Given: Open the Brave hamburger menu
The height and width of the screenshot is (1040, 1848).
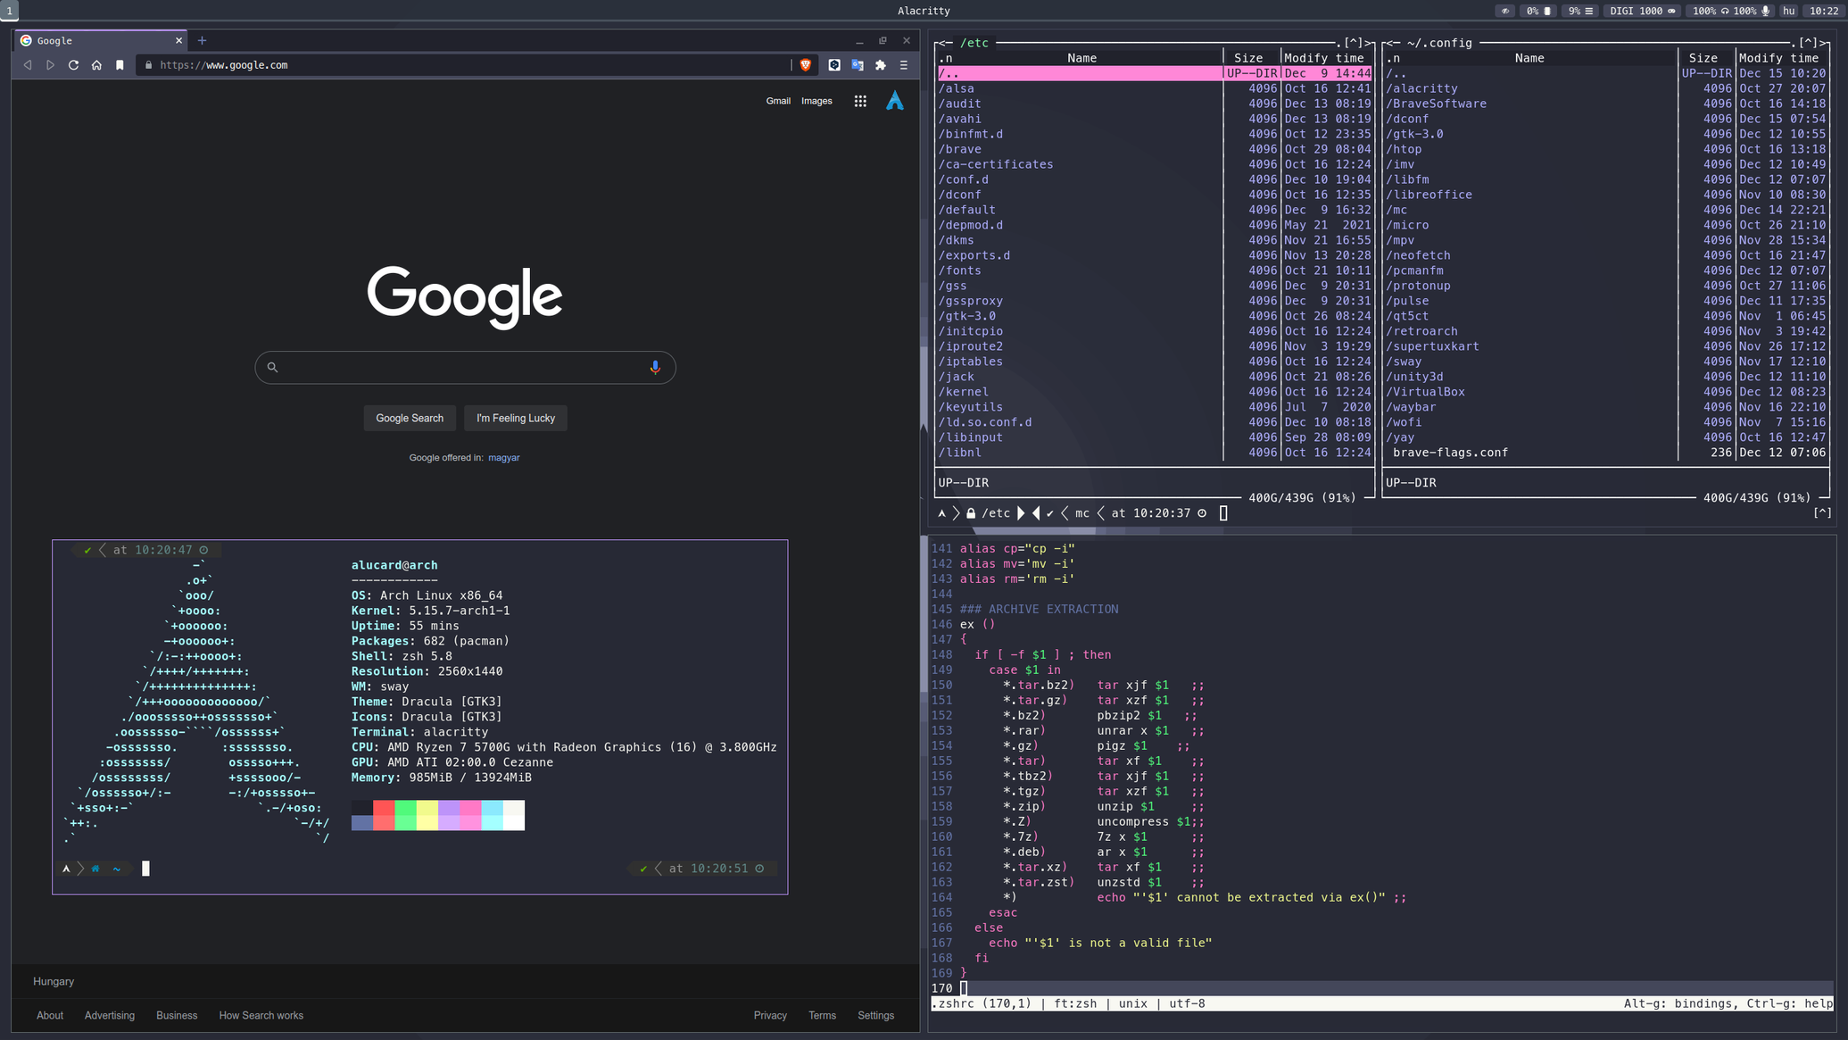Looking at the screenshot, I should point(904,65).
